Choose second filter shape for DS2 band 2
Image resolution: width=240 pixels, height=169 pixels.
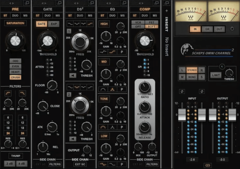pyautogui.click(x=77, y=87)
